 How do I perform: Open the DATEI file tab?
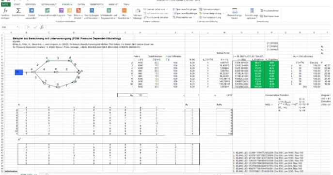(x=5, y=4)
